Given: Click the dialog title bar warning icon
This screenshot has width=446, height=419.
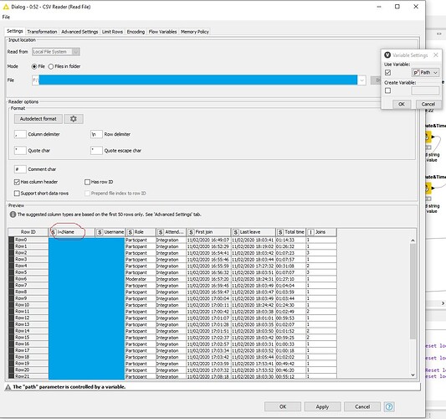Looking at the screenshot, I should pos(6,7).
